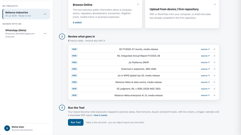Image resolution: width=241 pixels, height=135 pixels.
Task: Open options menu for WhatsApp (Meta) project
Action: tap(45, 34)
